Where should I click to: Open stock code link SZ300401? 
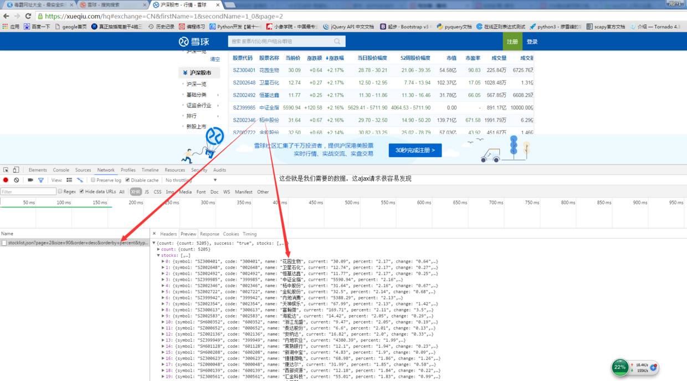tap(244, 70)
